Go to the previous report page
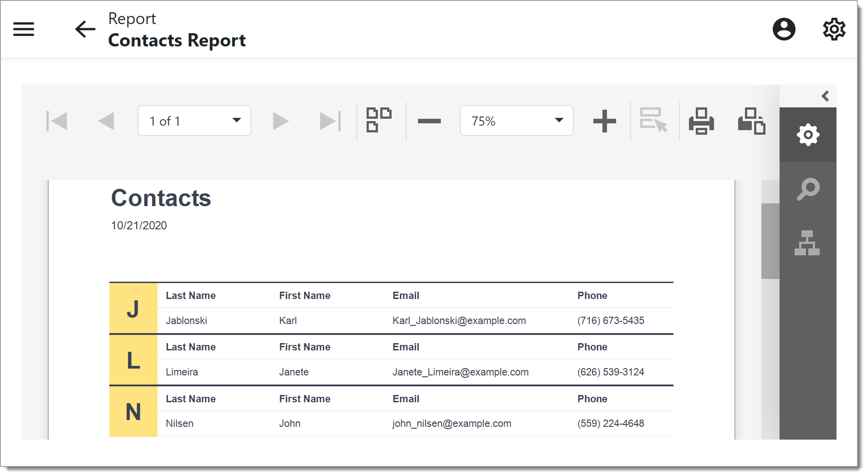Screen dimensions: 867x476 (x=106, y=121)
